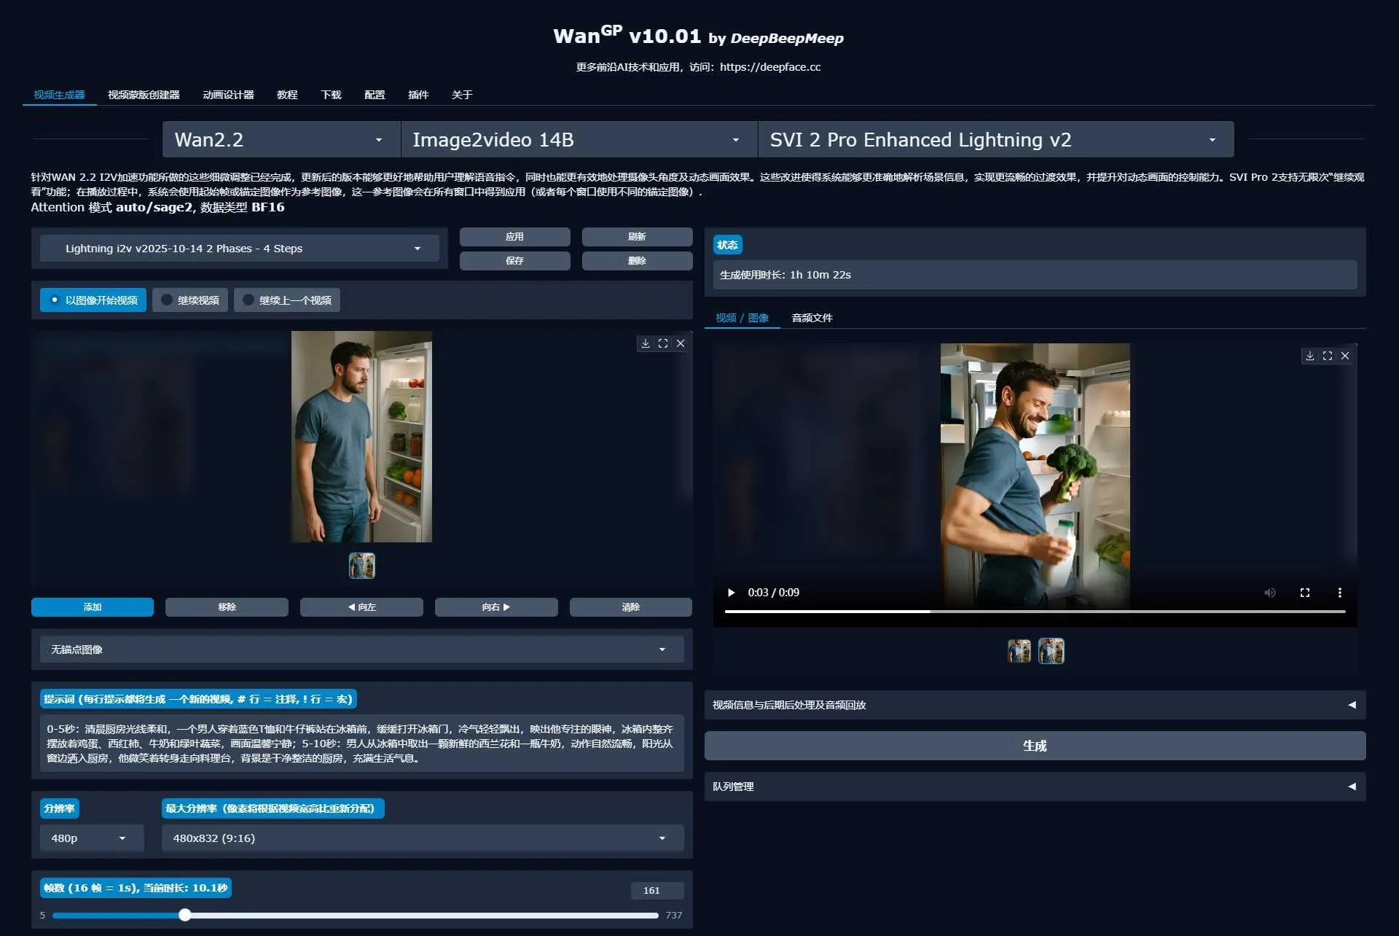Close the source image preview
1399x936 pixels.
tap(681, 343)
